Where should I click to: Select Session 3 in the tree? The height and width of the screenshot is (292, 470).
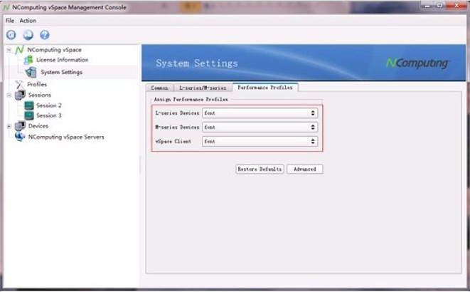click(49, 115)
